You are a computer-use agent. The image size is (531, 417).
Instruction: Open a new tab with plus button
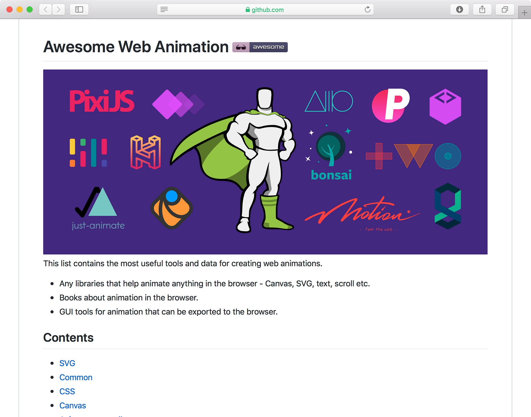(524, 13)
